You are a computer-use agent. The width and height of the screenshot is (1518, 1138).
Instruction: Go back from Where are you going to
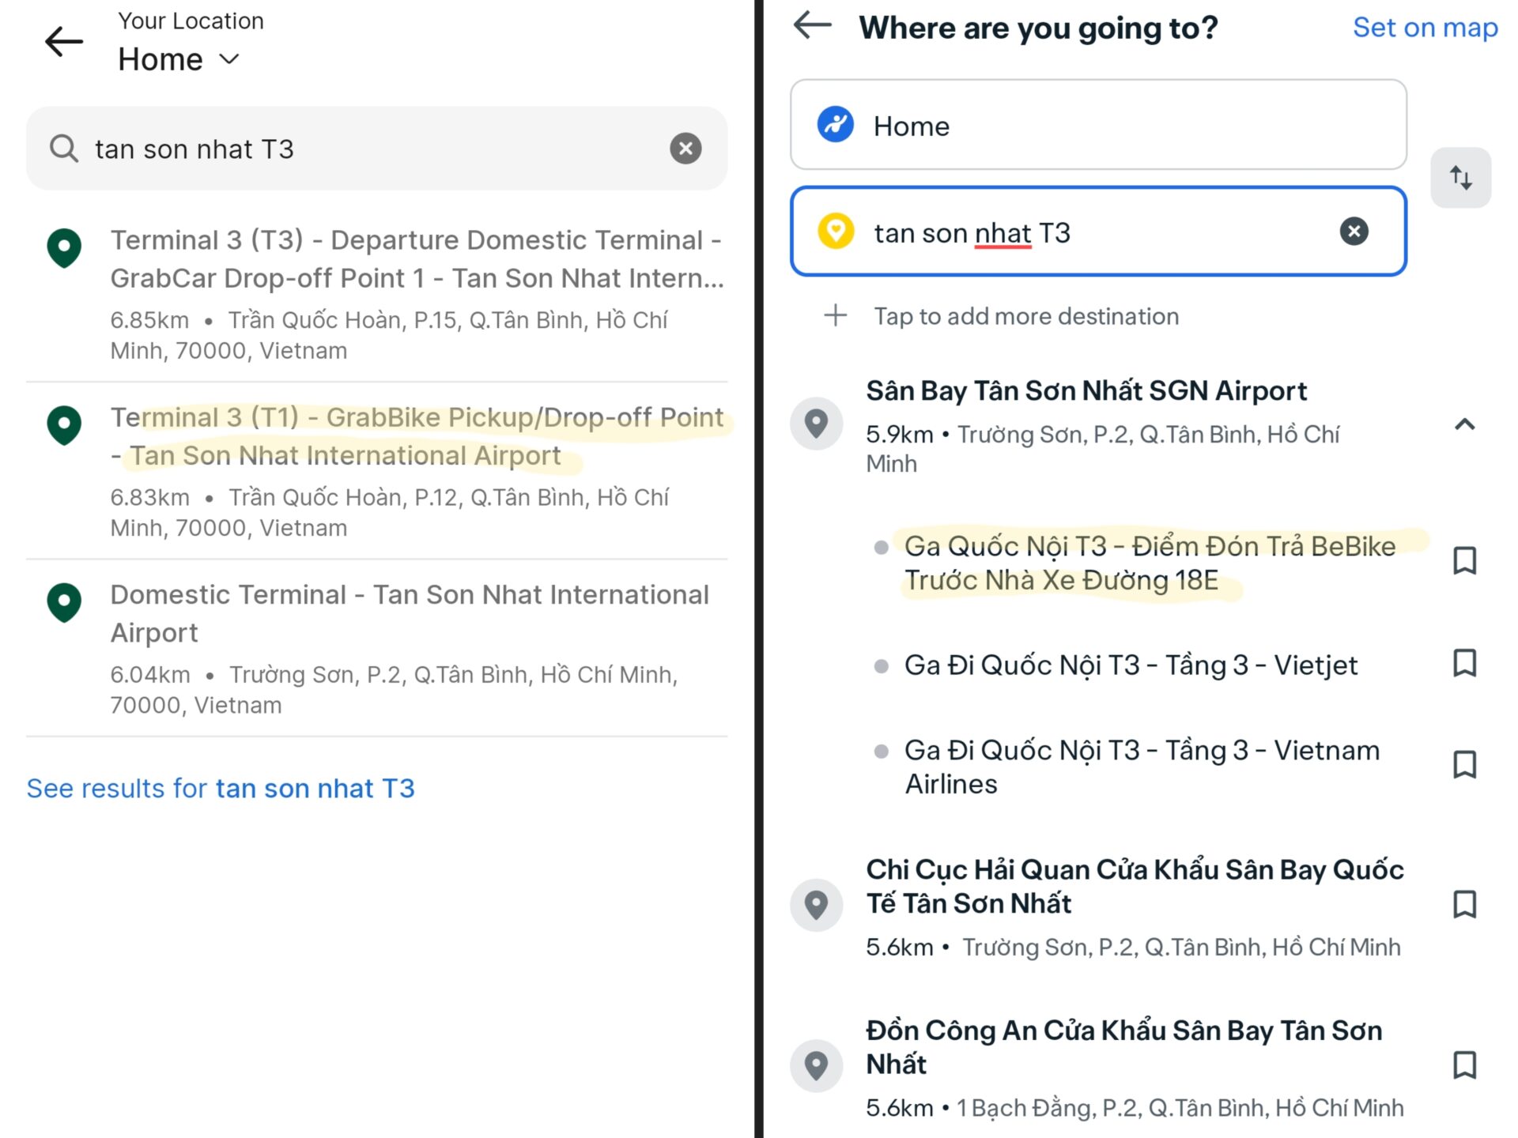click(812, 24)
